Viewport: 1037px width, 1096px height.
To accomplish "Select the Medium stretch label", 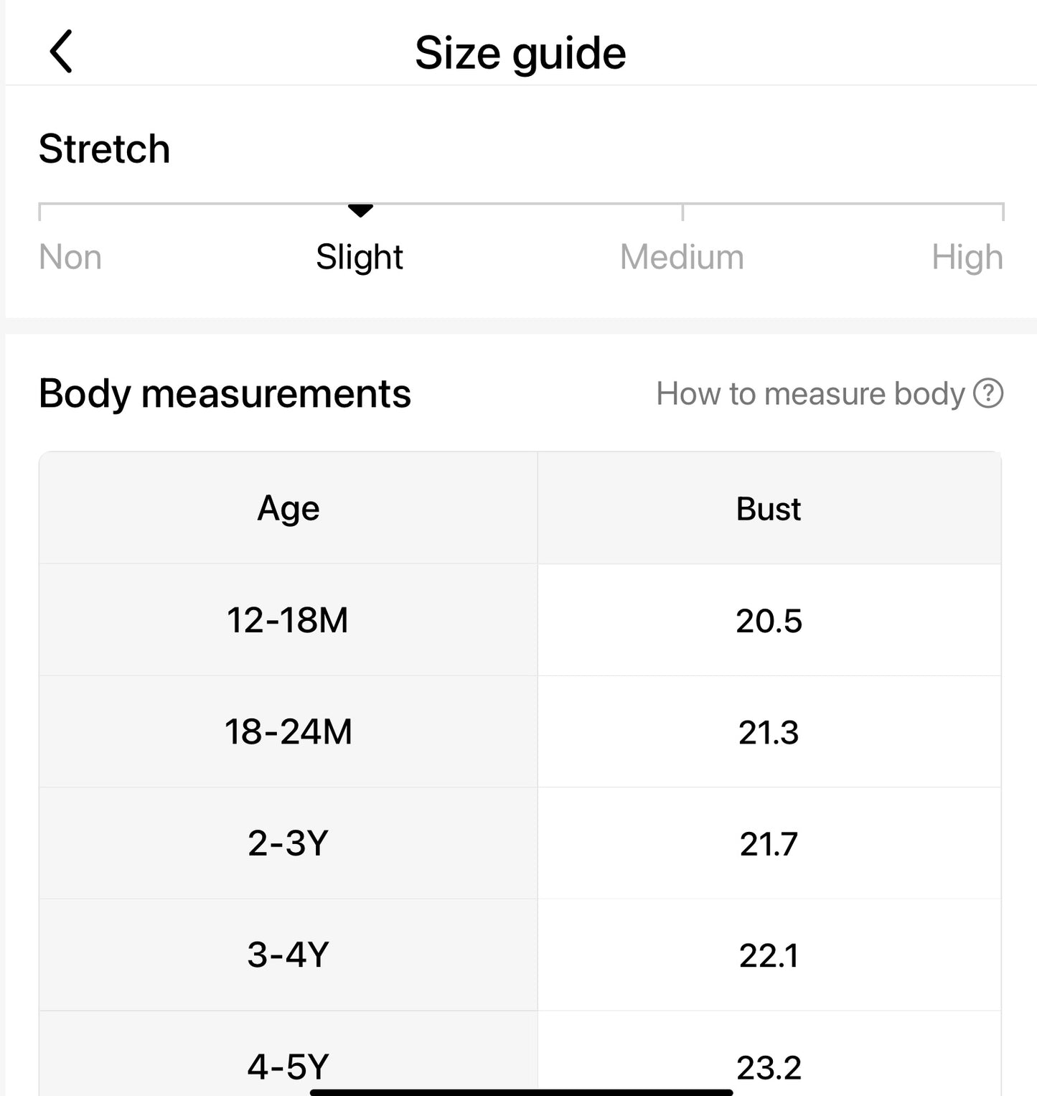I will [682, 257].
